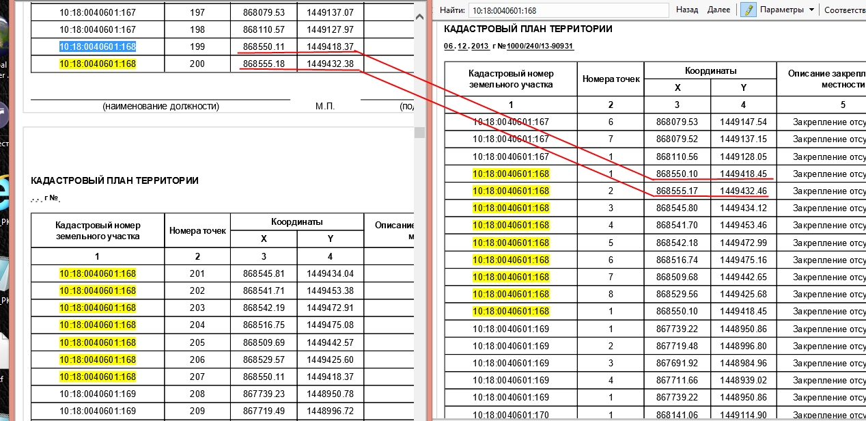Click X value 867739.23 in row 208

(x=264, y=394)
